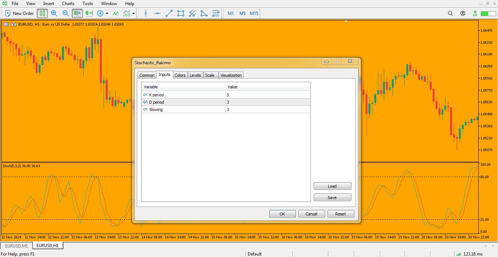Click the zoom out magnifier icon

(66, 14)
